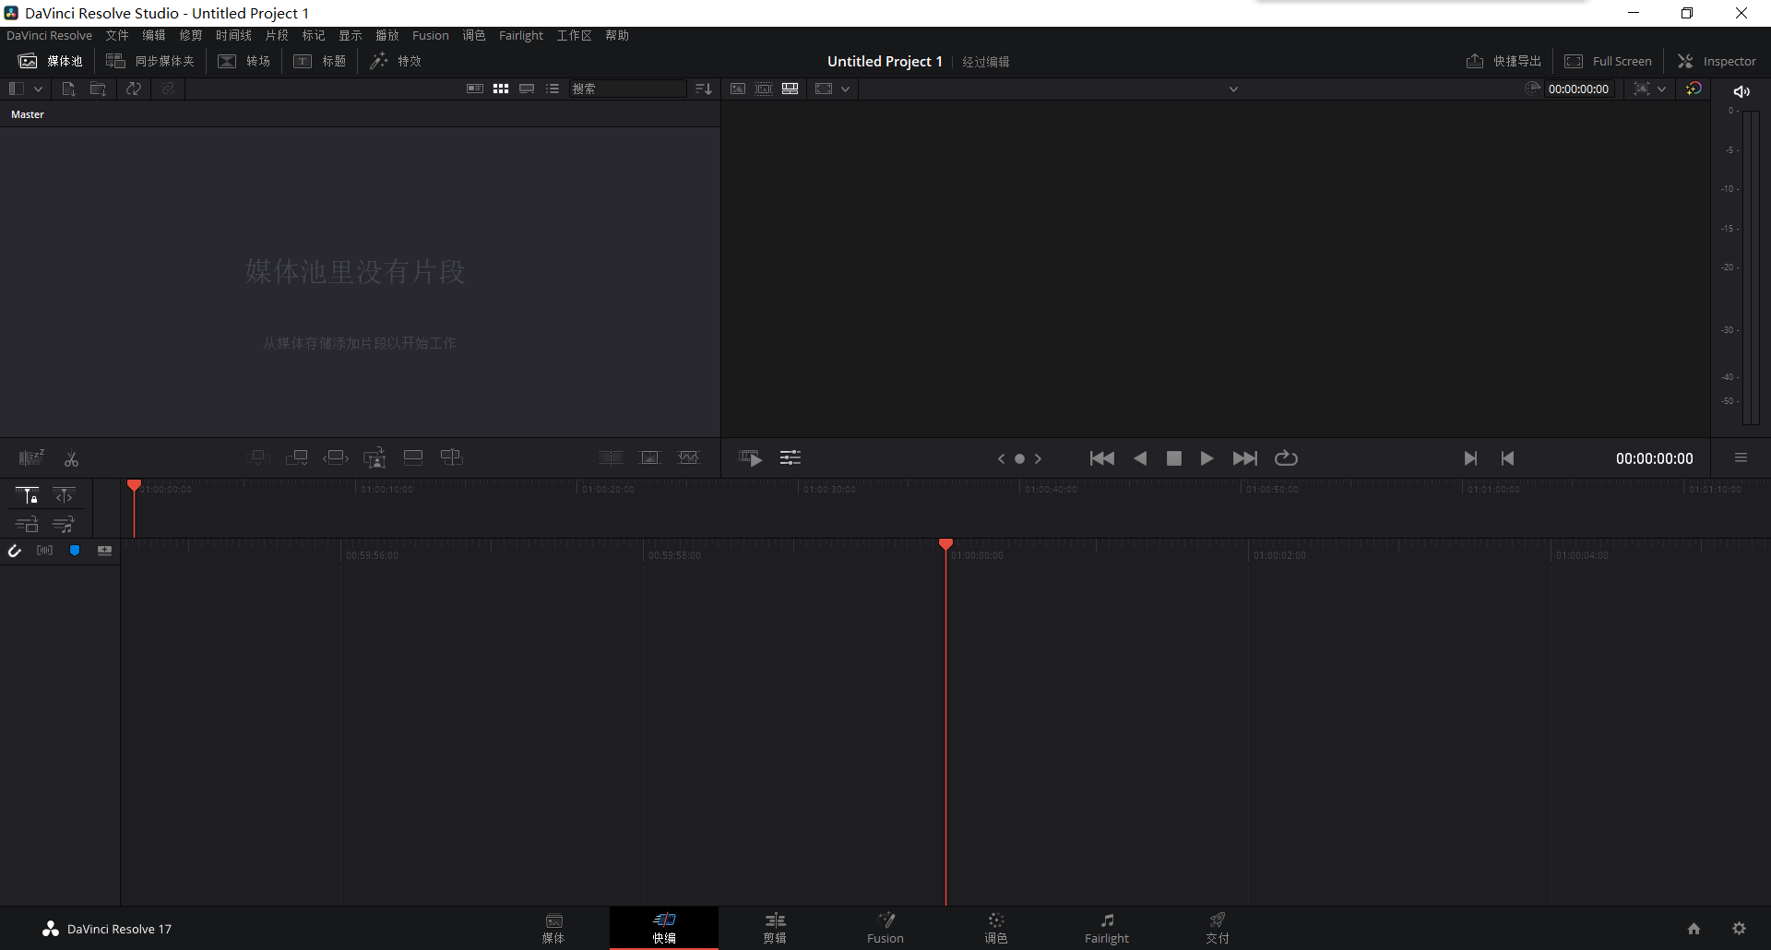The height and width of the screenshot is (950, 1771).
Task: Toggle timeline snapping magnet icon
Action: [15, 551]
